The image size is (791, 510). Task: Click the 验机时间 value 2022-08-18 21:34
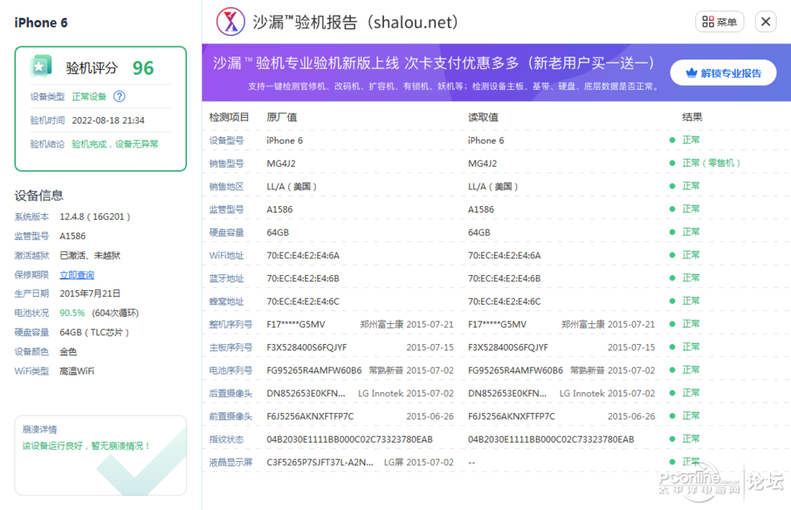pos(108,120)
